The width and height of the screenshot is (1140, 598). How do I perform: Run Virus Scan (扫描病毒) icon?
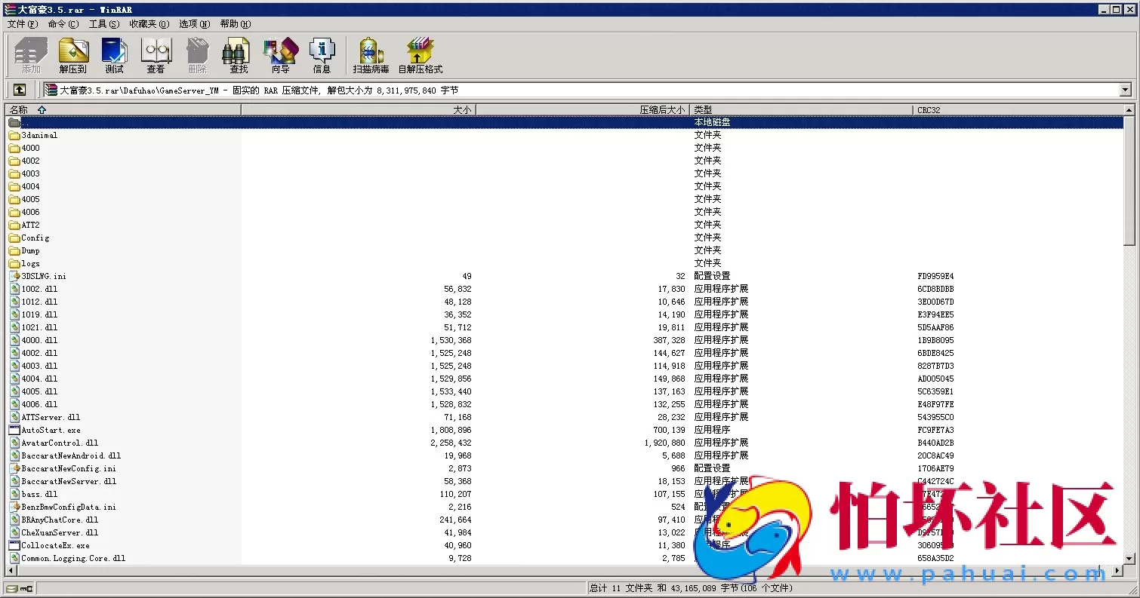point(371,56)
